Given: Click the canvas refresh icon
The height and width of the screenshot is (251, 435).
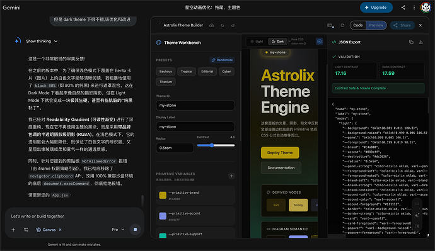Looking at the screenshot, I should 342,25.
